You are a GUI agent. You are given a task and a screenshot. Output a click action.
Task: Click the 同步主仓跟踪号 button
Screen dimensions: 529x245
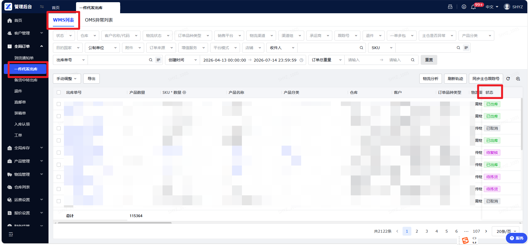[486, 79]
